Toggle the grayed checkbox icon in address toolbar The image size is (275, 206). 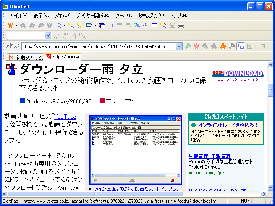pyautogui.click(x=263, y=47)
